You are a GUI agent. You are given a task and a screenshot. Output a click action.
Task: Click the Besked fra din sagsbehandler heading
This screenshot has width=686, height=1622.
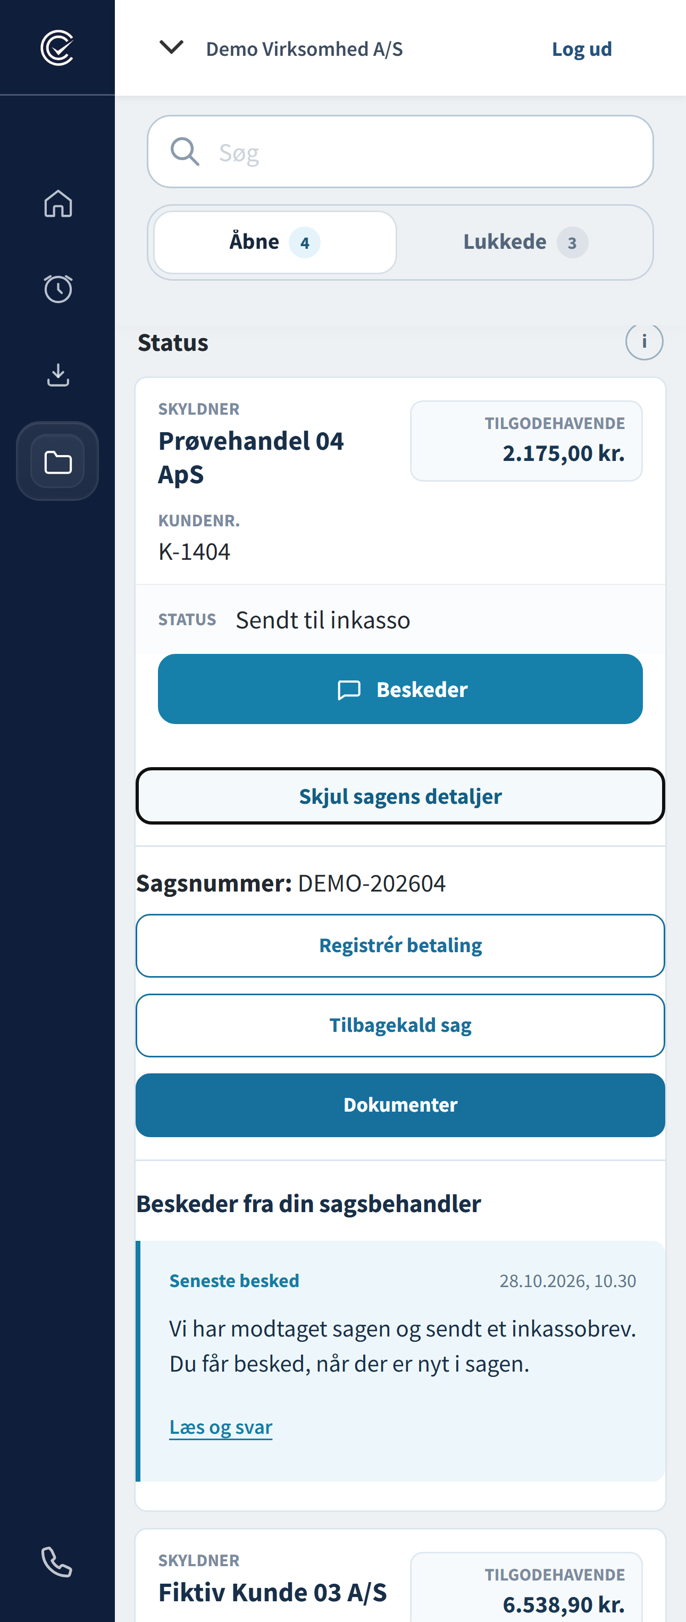click(x=308, y=1204)
